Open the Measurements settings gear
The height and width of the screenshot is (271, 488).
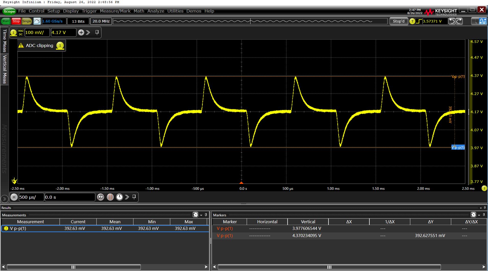pyautogui.click(x=196, y=215)
